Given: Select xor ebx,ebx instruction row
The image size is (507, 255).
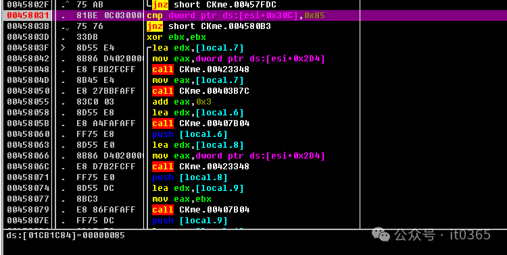Looking at the screenshot, I should (x=176, y=37).
